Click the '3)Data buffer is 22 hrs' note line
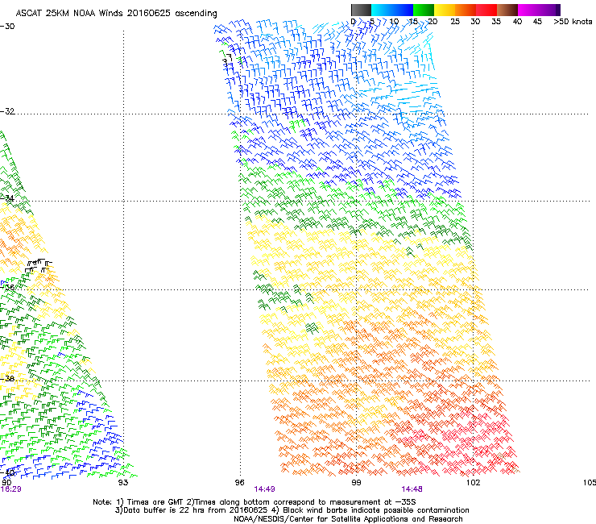This screenshot has width=596, height=524. click(292, 510)
